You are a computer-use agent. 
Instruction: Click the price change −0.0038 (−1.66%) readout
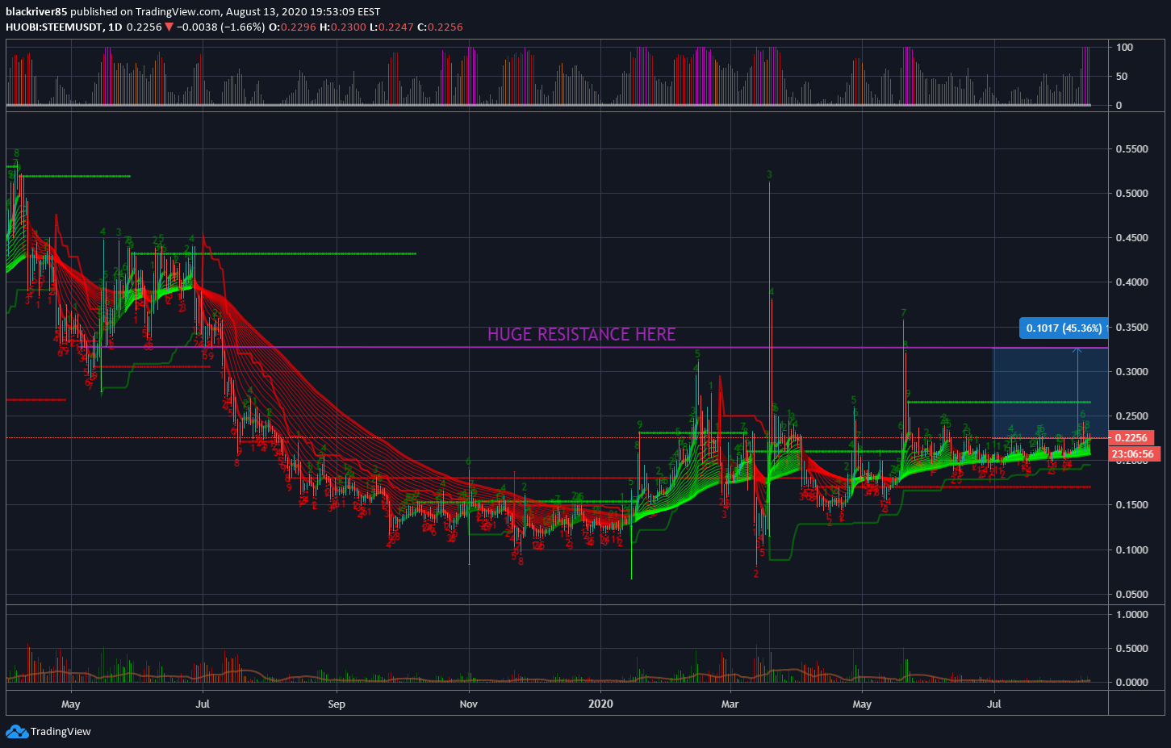pyautogui.click(x=220, y=27)
